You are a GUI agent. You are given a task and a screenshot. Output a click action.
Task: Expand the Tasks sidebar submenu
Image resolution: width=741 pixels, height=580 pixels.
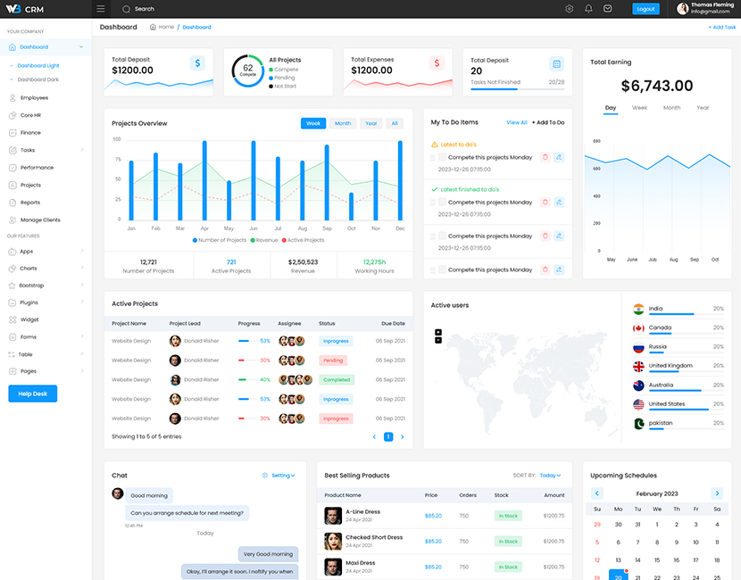click(x=82, y=150)
